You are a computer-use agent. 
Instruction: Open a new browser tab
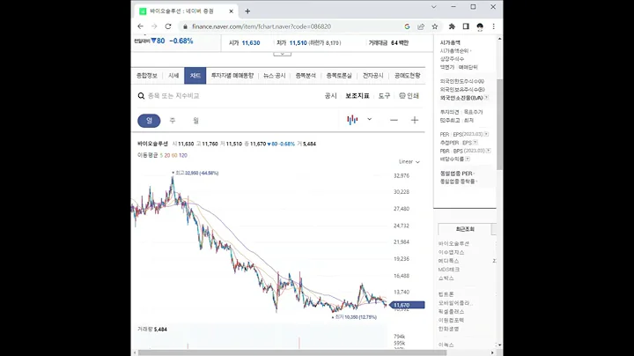[x=247, y=11]
